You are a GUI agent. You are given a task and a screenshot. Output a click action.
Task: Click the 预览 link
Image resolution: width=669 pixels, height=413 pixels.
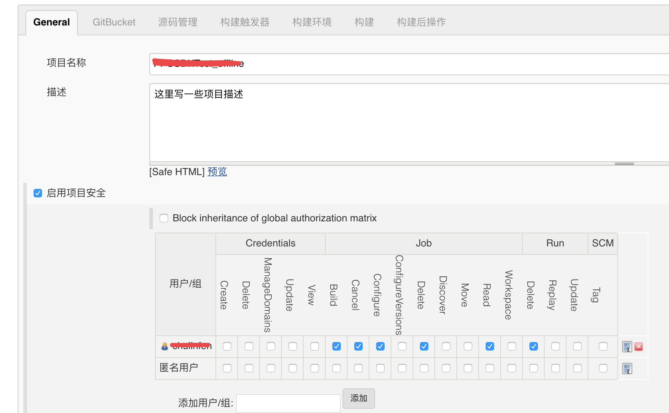tap(217, 172)
